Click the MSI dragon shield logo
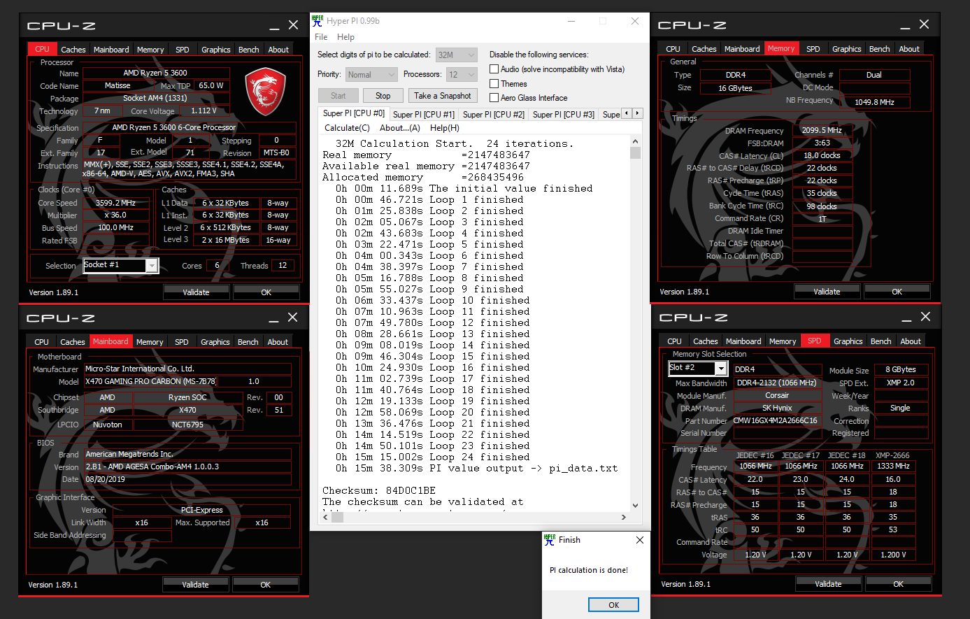 pyautogui.click(x=265, y=91)
